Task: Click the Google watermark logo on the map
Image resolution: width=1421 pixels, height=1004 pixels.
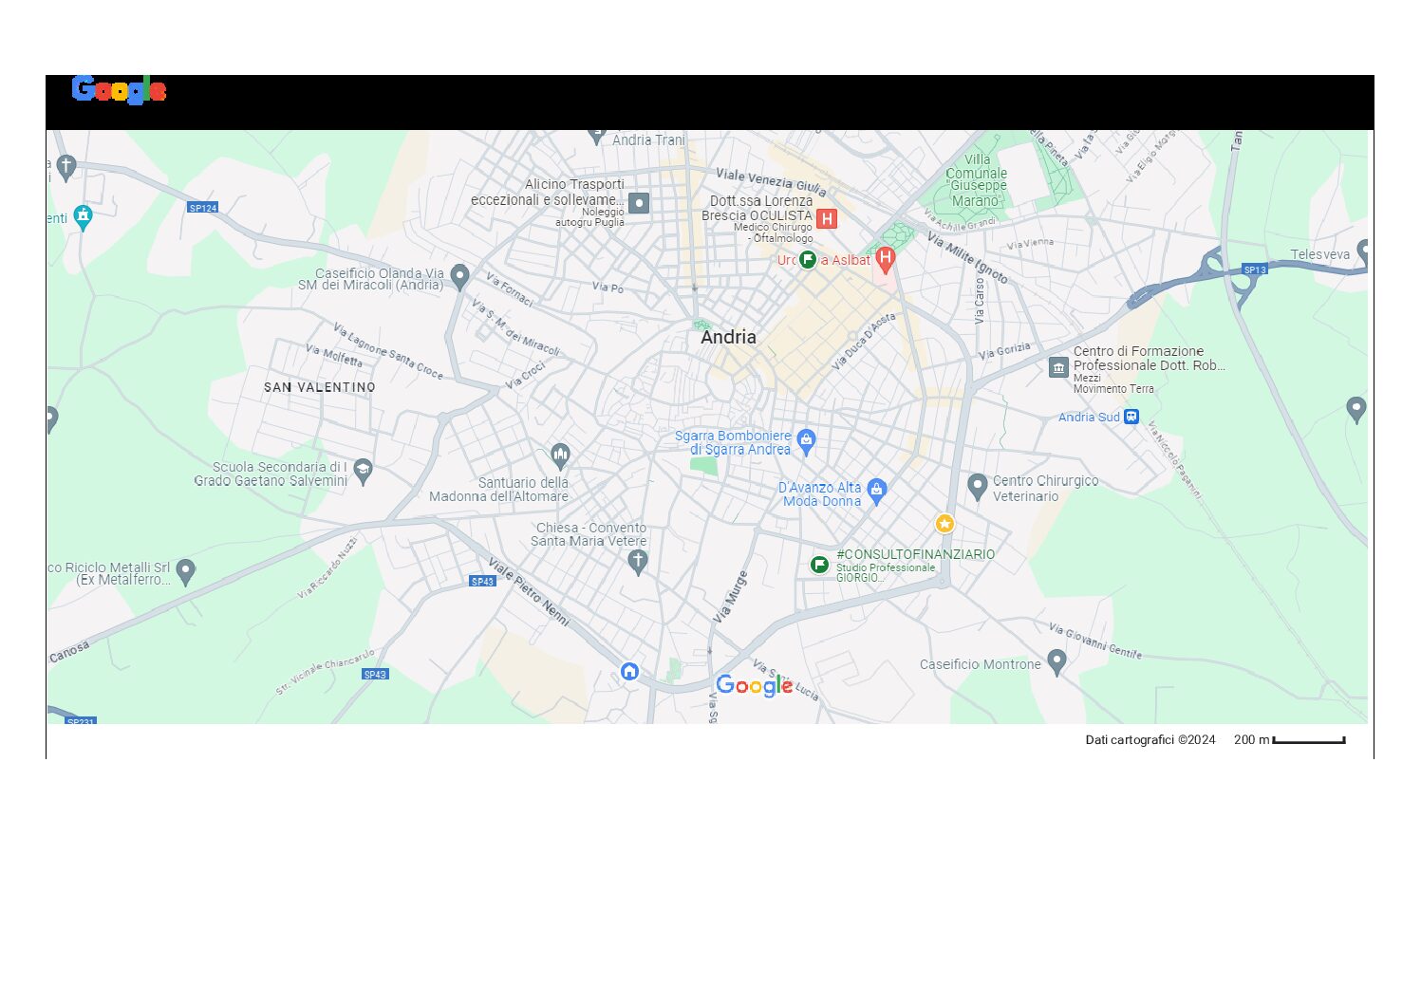Action: 755,685
